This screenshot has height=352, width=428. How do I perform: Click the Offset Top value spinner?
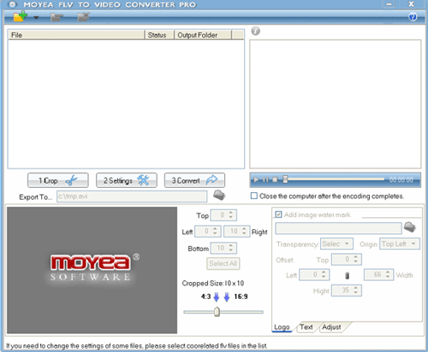(347, 260)
